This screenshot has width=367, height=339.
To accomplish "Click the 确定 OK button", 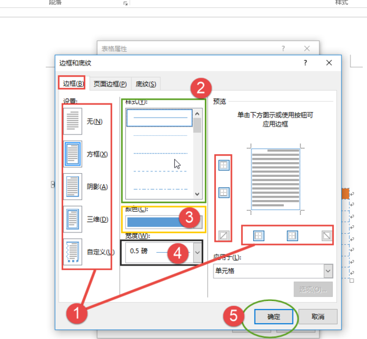I will tap(273, 317).
